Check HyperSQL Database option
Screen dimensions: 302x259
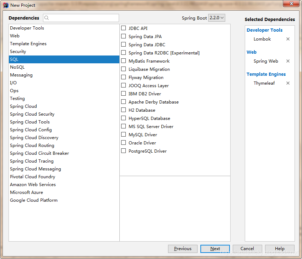123,118
